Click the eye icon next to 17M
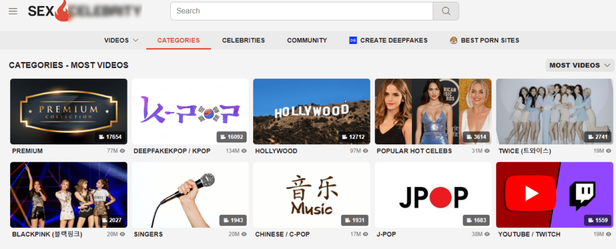616x249 pixels. point(365,234)
